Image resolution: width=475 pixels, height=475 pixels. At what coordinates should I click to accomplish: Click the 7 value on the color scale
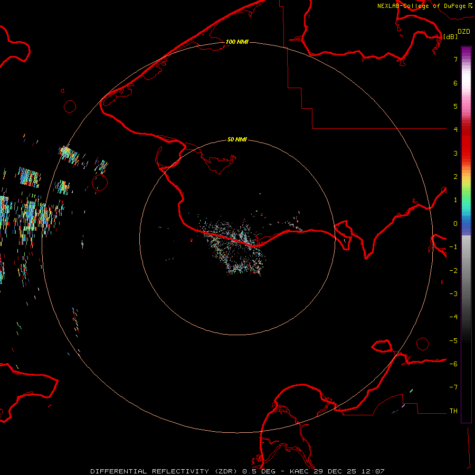tap(455, 59)
